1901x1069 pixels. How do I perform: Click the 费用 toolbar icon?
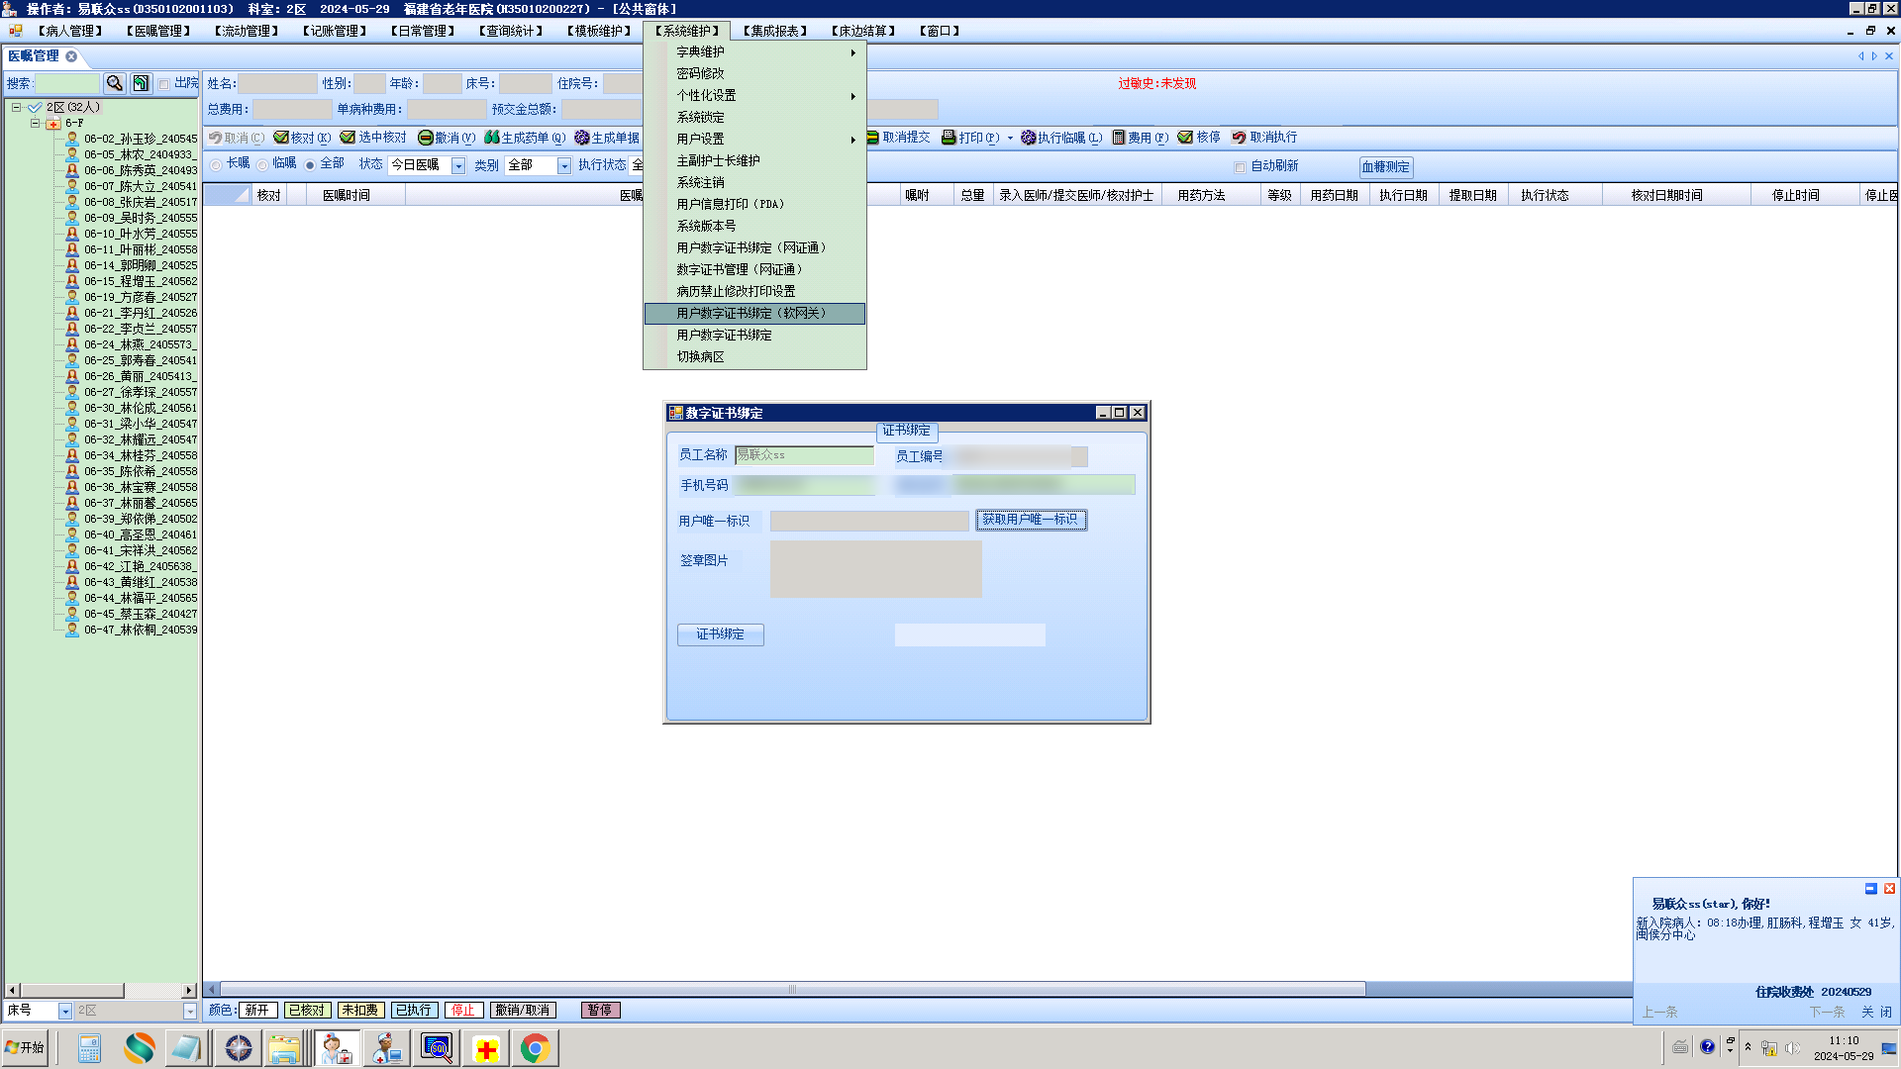pos(1119,138)
